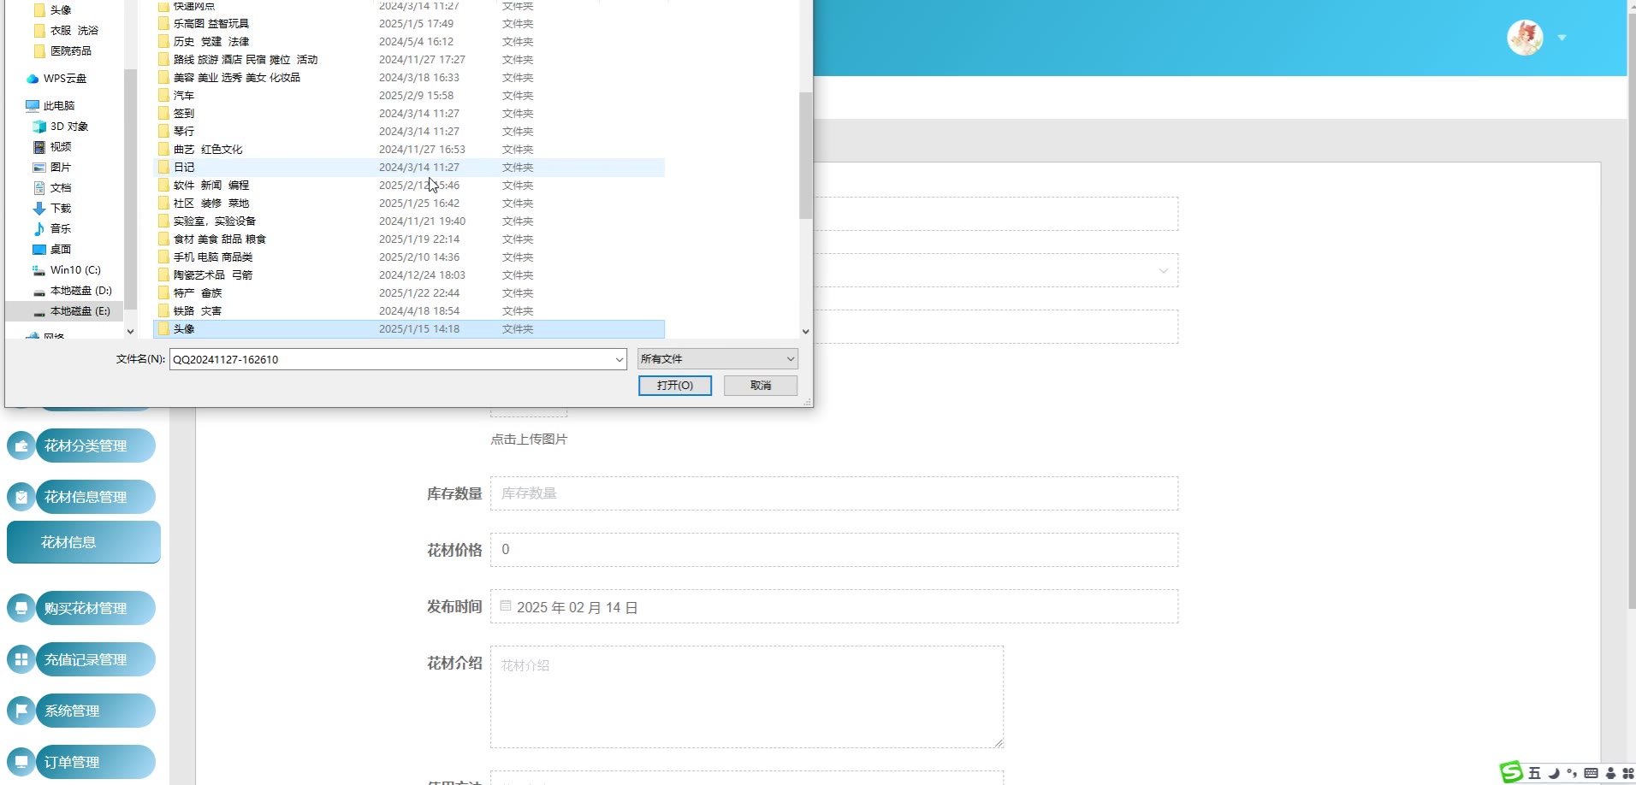The height and width of the screenshot is (785, 1636).
Task: Open the soft keyboard icon in IME bar
Action: (x=1591, y=773)
